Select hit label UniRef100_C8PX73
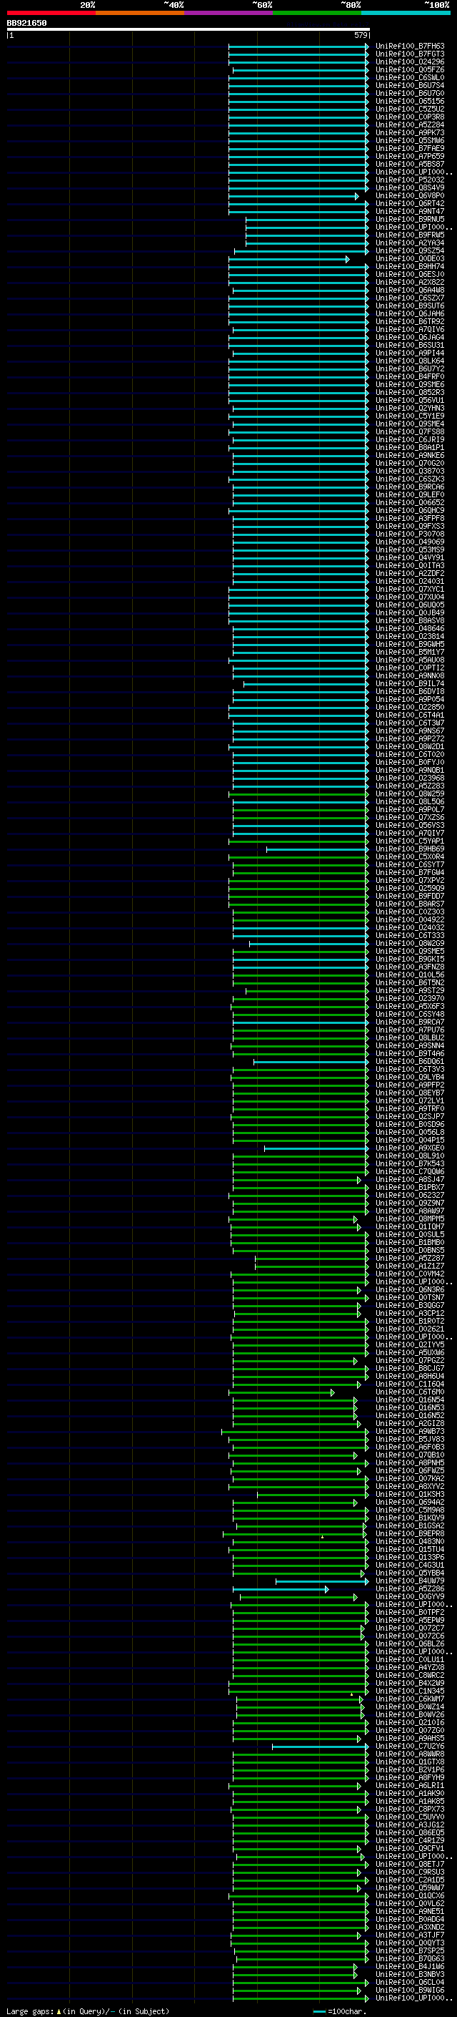The width and height of the screenshot is (457, 2017). 410,1810
